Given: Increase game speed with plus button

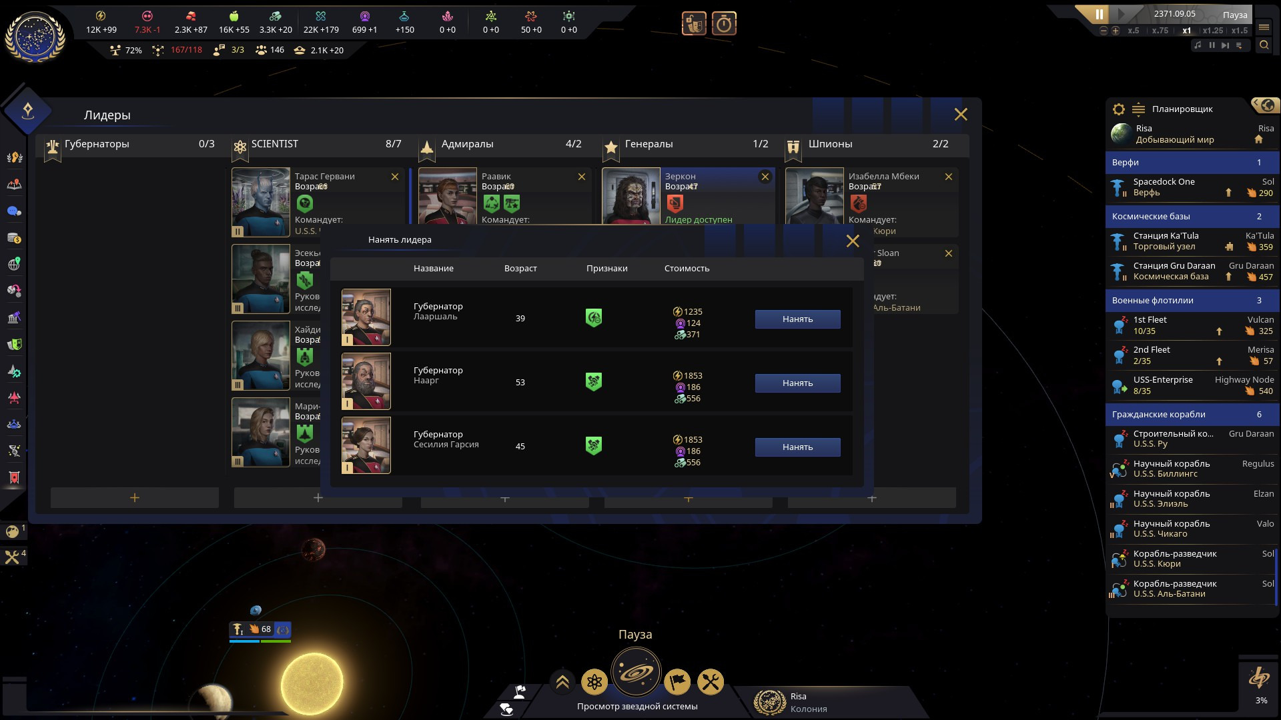Looking at the screenshot, I should (1115, 31).
